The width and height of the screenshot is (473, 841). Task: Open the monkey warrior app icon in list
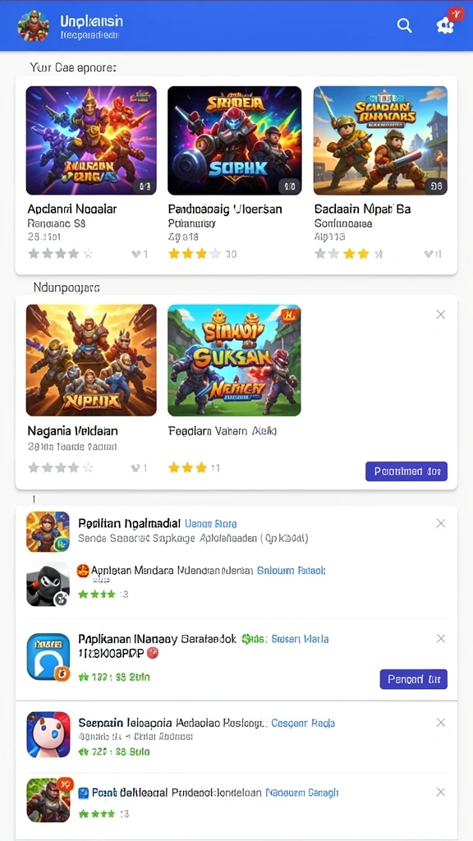point(48,531)
